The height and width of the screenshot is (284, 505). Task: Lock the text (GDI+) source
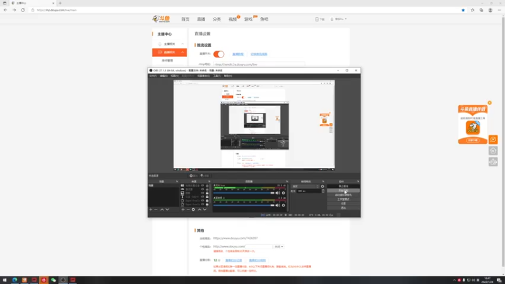pos(207,197)
